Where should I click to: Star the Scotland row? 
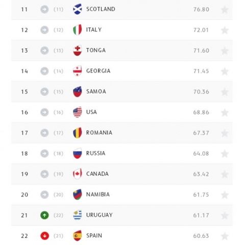225,10
